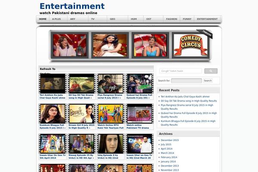The width and height of the screenshot is (258, 172).
Task: Open Watch online Pakistani TV drama thumbnail
Action: [139, 114]
